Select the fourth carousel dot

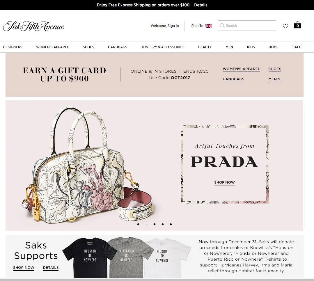point(163,224)
